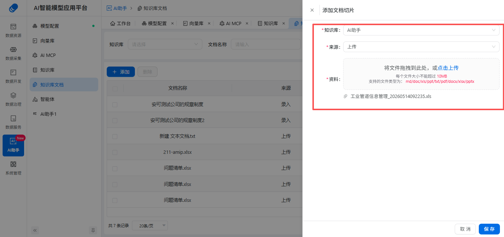The height and width of the screenshot is (237, 504).
Task: Toggle select-all checkbox in table header
Action: [115, 88]
